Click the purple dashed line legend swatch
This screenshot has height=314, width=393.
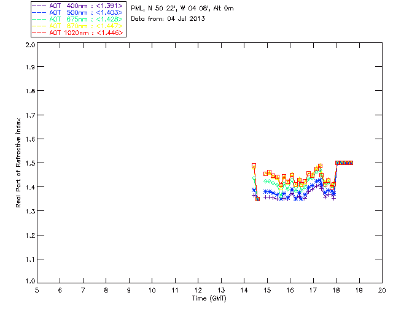39,6
